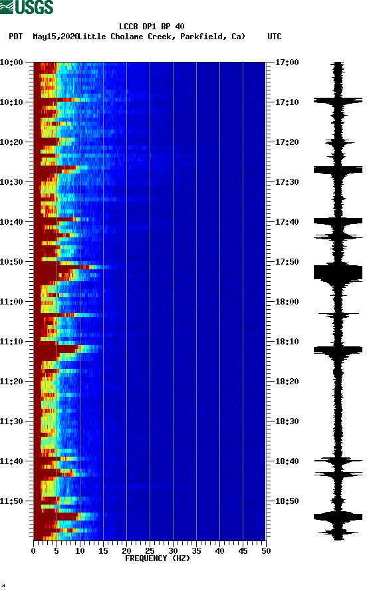This screenshot has width=367, height=593.
Task: Click the '17:20' UTC time label
Action: click(x=287, y=142)
